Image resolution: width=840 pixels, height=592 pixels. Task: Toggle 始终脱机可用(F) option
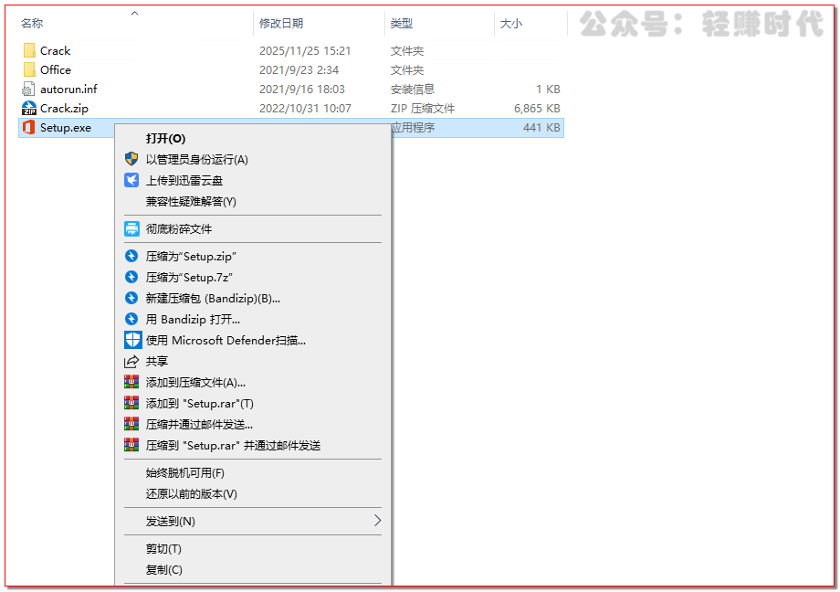(184, 472)
